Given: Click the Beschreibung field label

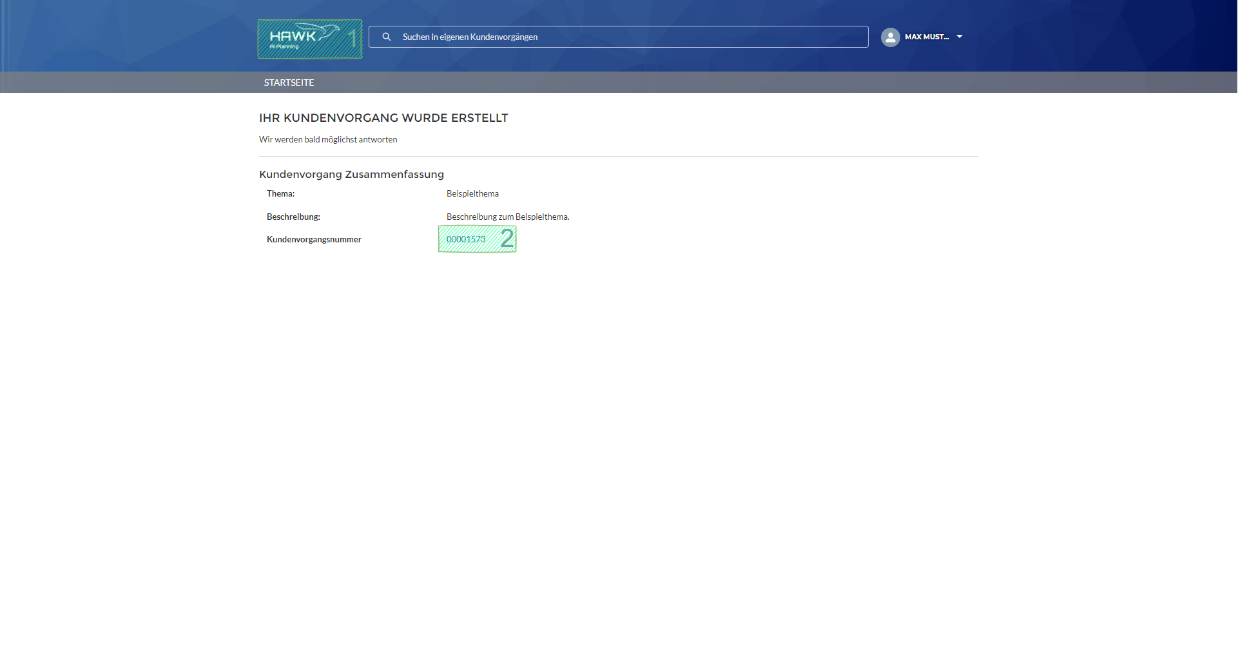Looking at the screenshot, I should (x=293, y=217).
